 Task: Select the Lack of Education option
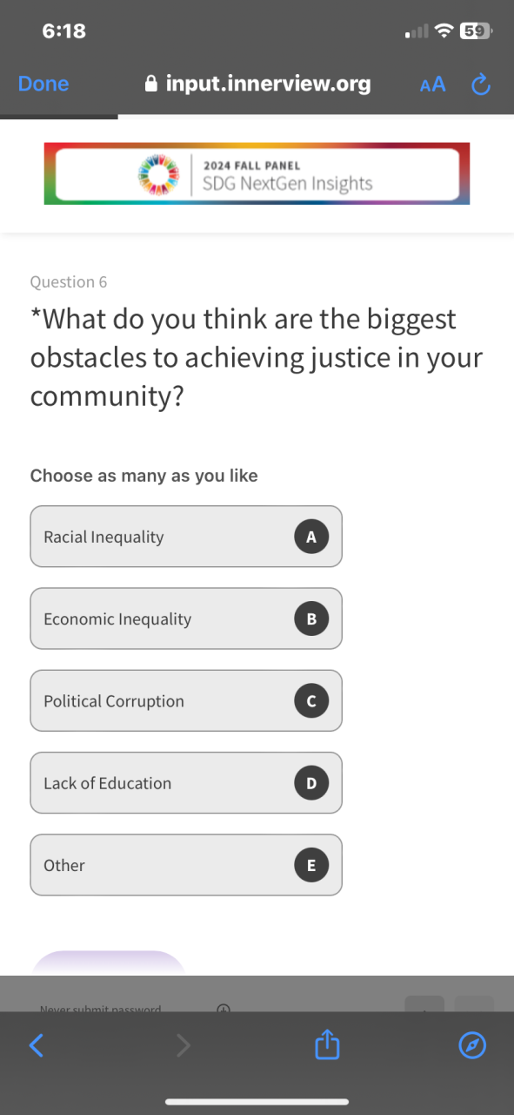coord(186,783)
